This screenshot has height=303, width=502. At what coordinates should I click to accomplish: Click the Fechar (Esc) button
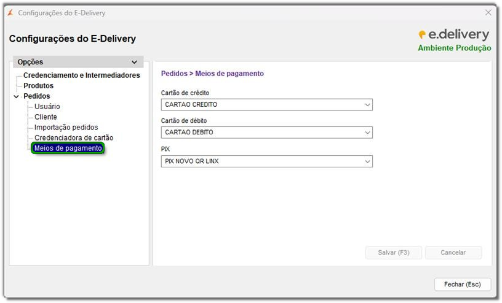click(x=462, y=284)
